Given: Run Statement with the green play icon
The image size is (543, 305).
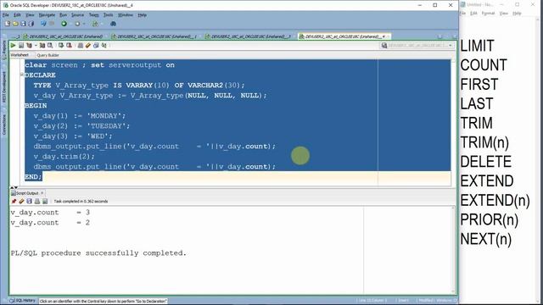Looking at the screenshot, I should point(13,45).
